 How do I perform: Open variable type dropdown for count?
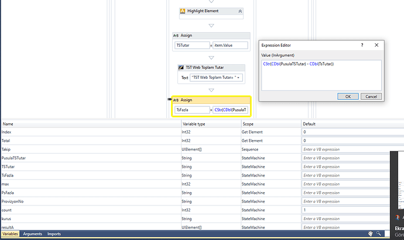(x=211, y=210)
